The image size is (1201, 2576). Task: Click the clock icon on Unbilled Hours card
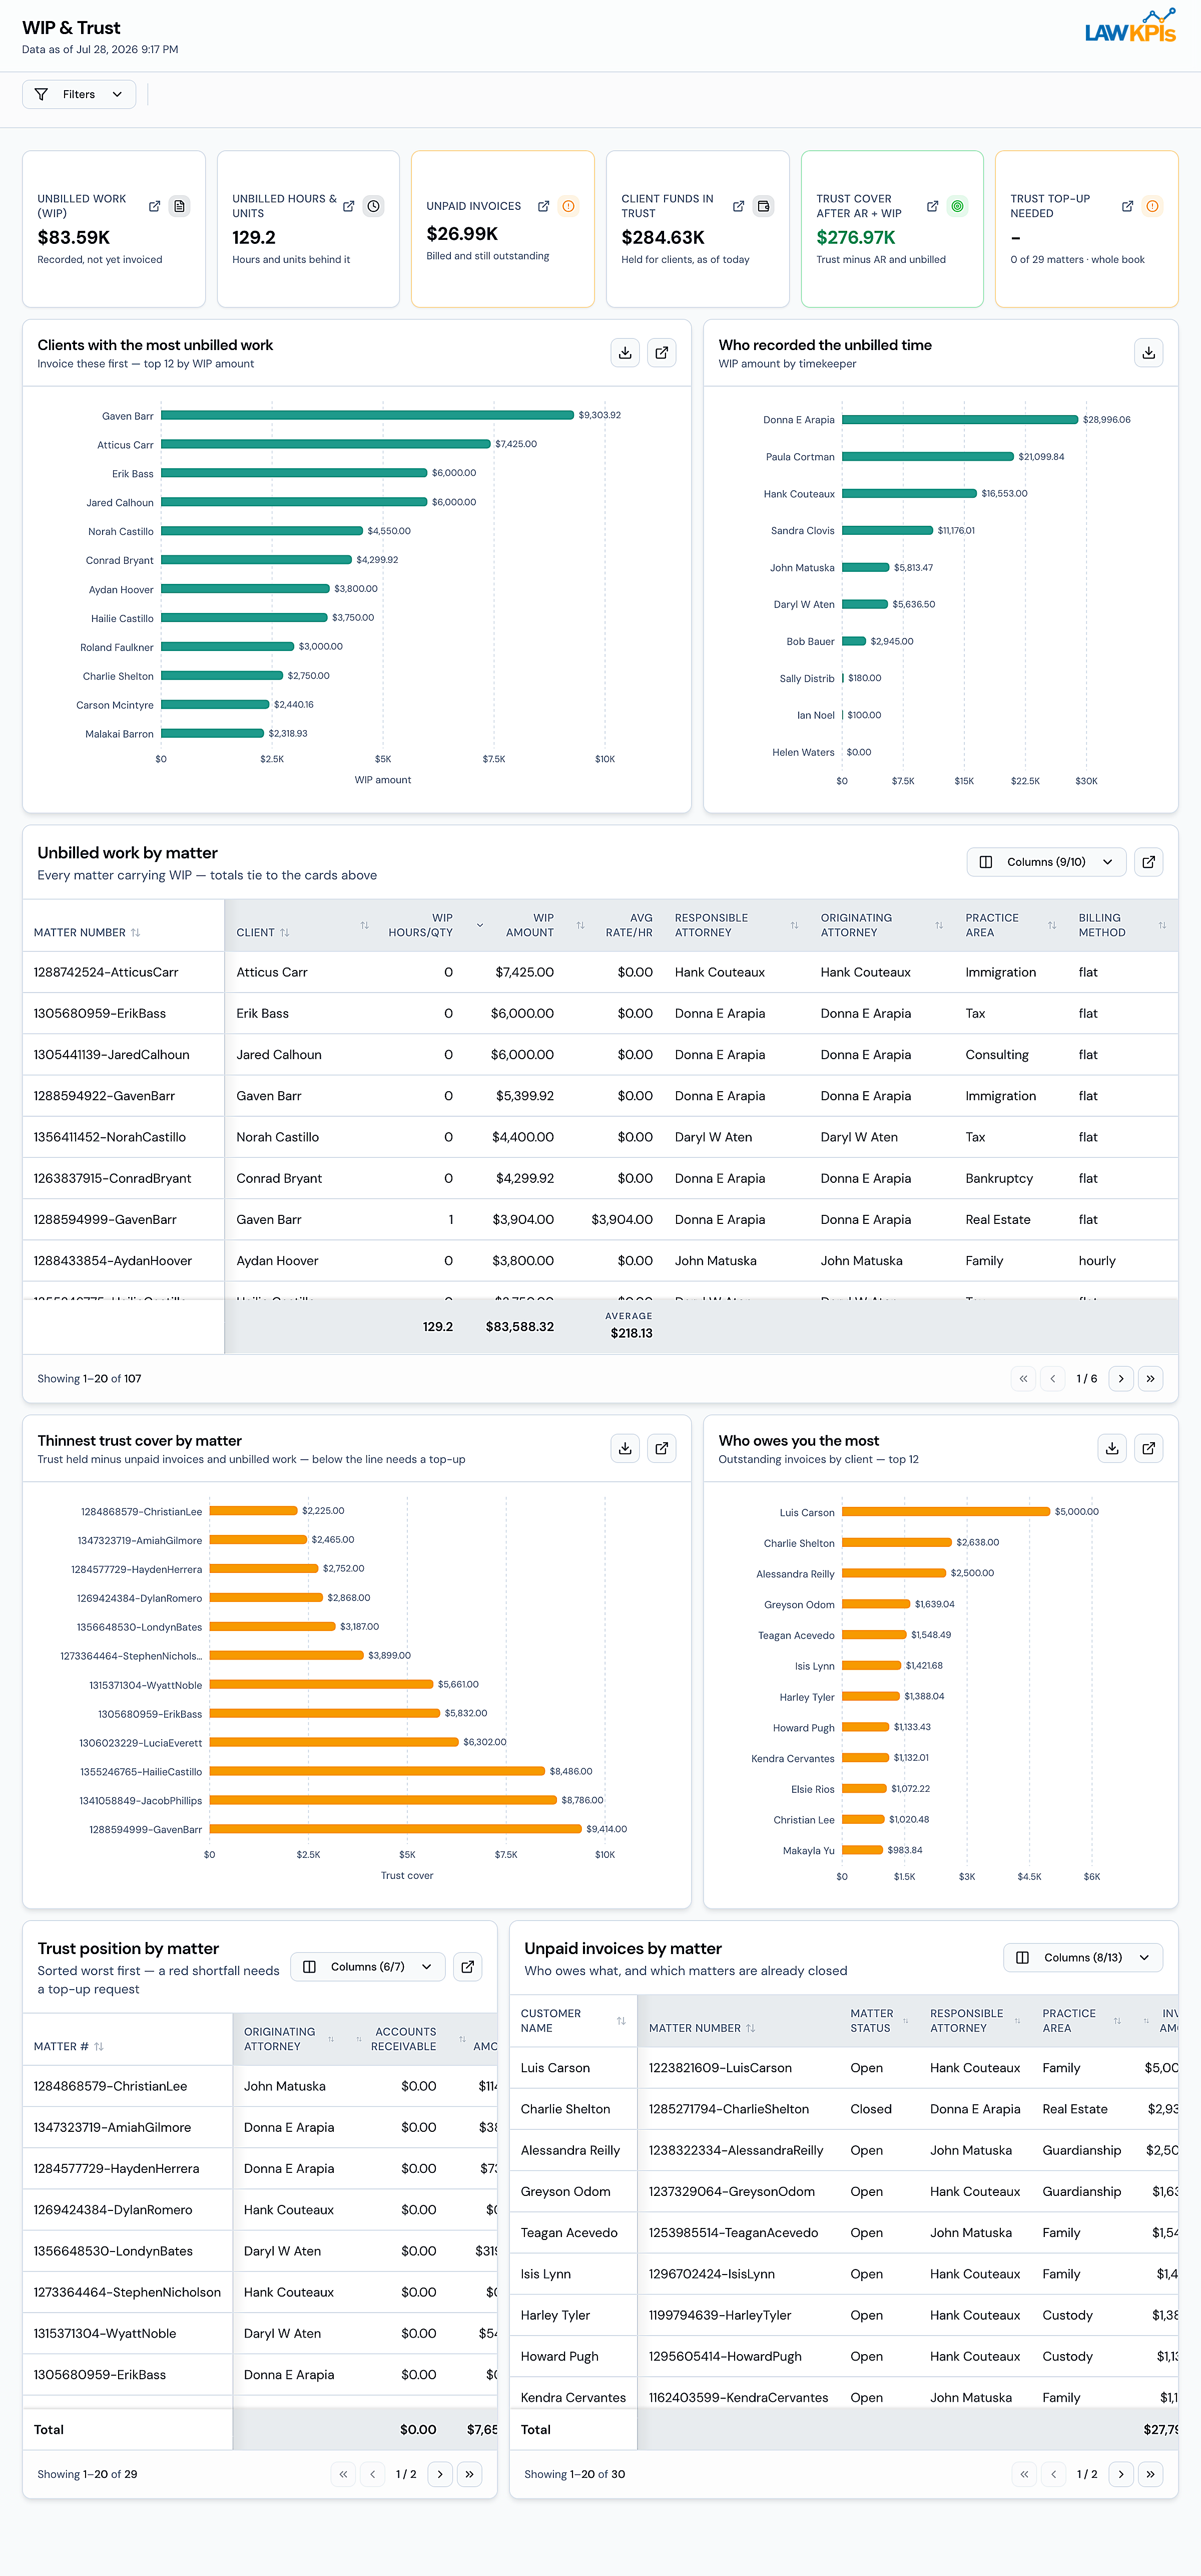pyautogui.click(x=374, y=206)
